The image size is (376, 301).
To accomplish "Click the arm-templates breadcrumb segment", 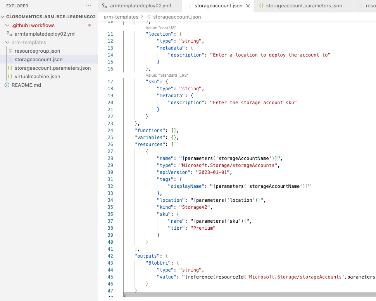I will [x=121, y=17].
